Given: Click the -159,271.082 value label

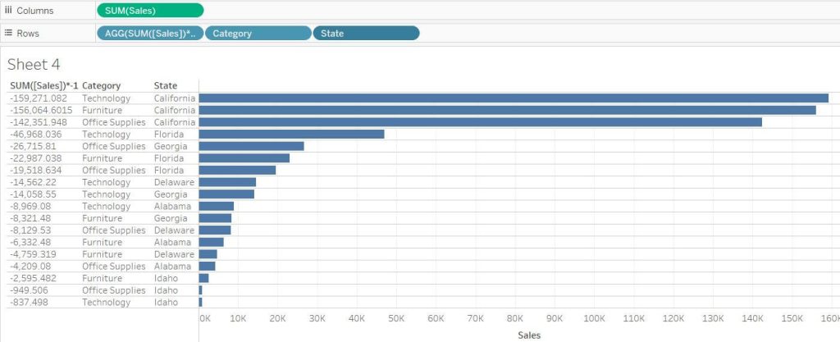Looking at the screenshot, I should (39, 98).
